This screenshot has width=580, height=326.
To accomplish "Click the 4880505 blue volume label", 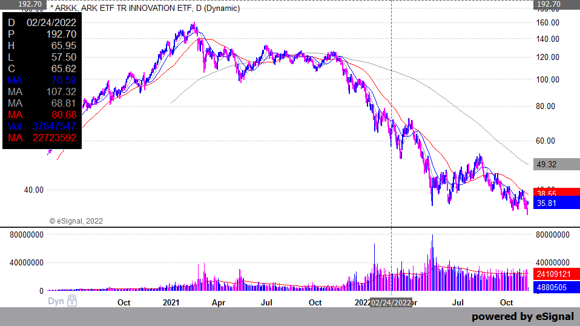I will (556, 287).
